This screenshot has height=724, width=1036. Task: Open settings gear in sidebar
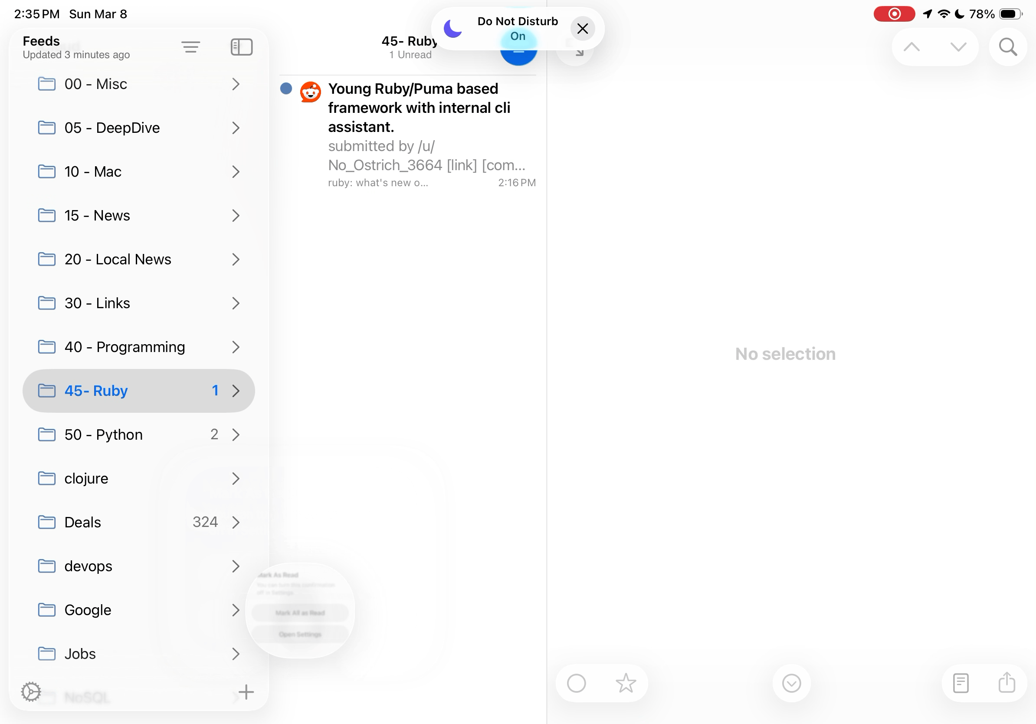click(31, 691)
